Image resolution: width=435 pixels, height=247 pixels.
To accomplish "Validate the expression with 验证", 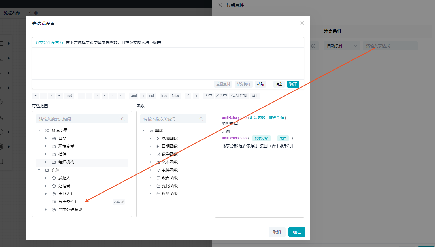I will point(293,84).
